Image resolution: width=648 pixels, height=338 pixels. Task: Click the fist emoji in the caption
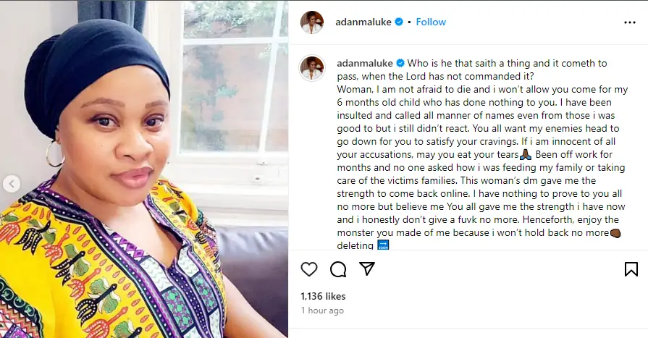[615, 233]
